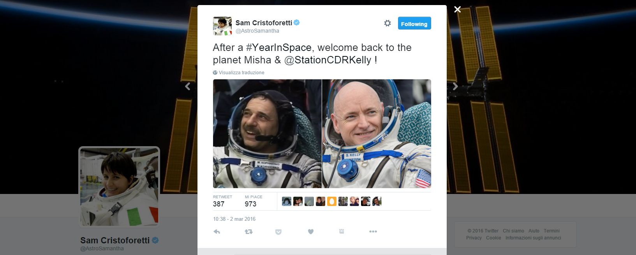Toggle the Following button

414,23
